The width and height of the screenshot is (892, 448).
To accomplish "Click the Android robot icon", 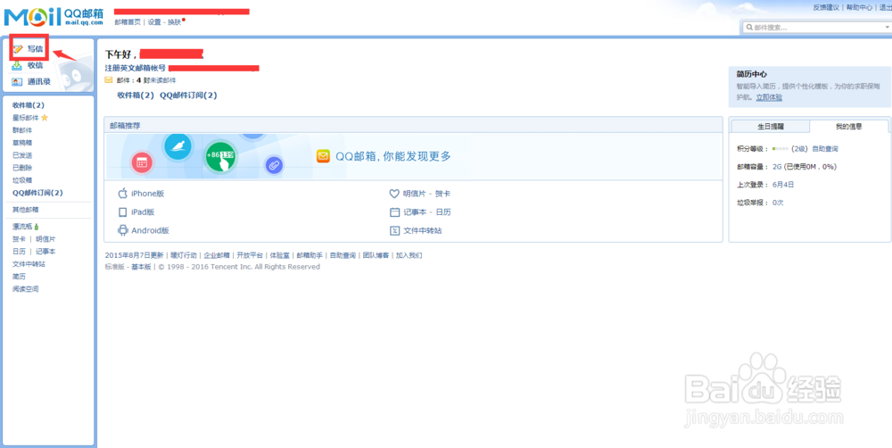I will [122, 230].
